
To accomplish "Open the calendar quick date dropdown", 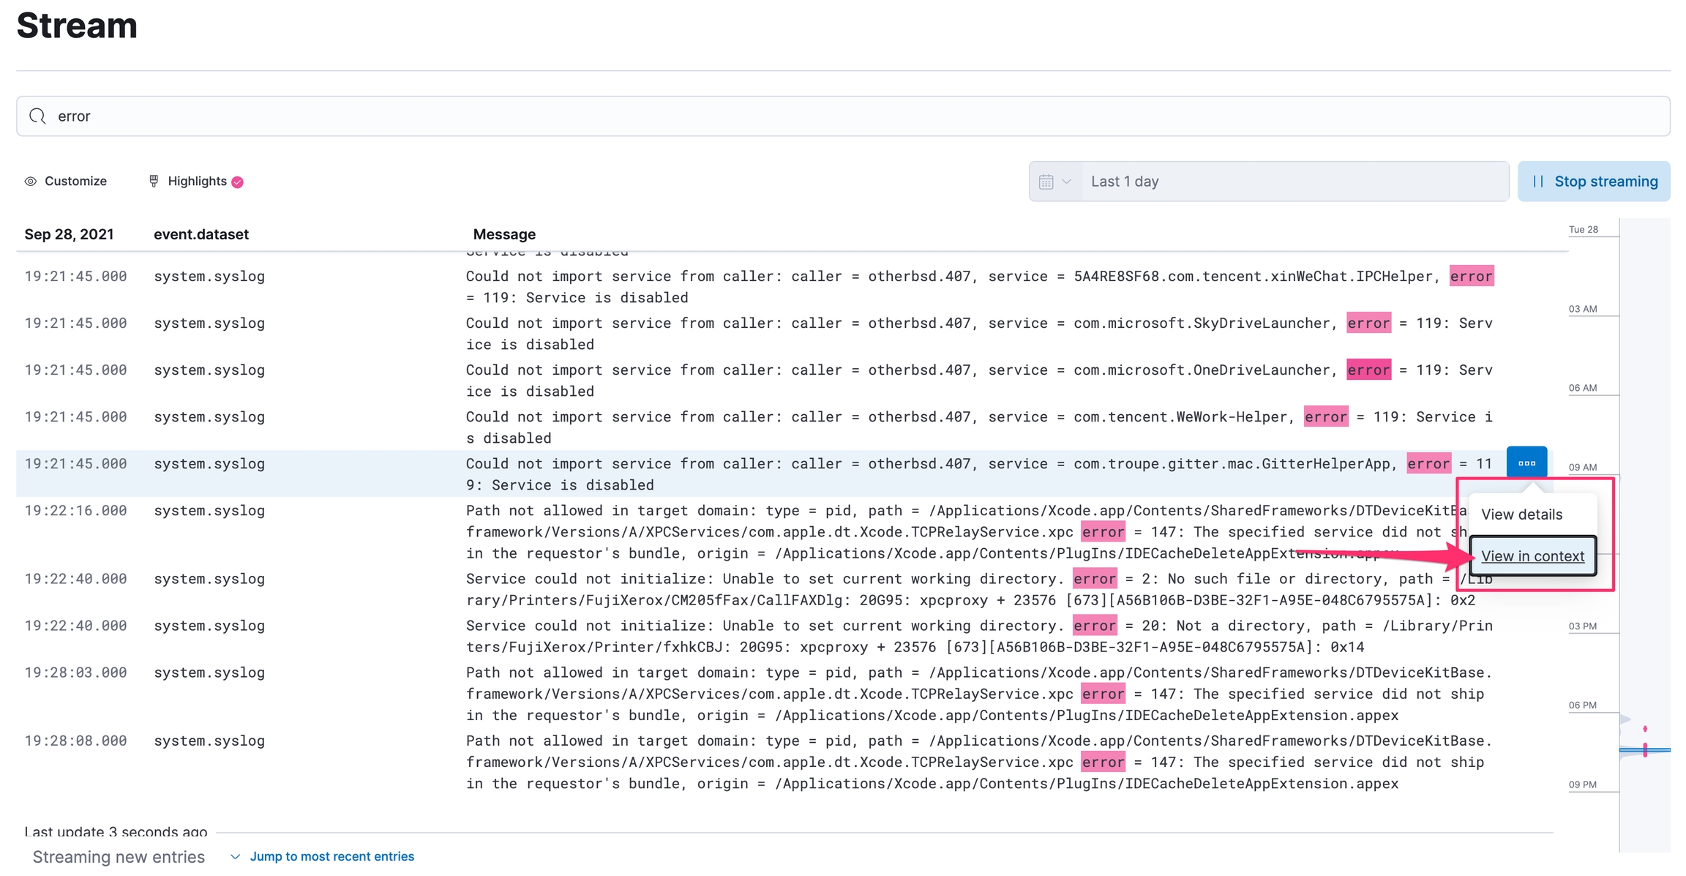I will [1055, 181].
